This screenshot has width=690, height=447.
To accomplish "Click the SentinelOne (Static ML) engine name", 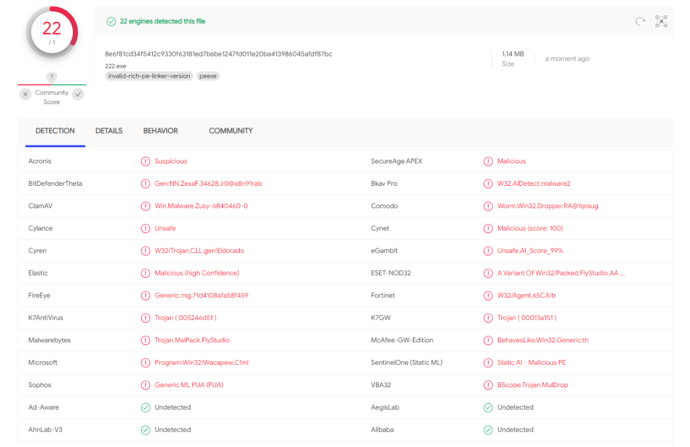I will (407, 363).
